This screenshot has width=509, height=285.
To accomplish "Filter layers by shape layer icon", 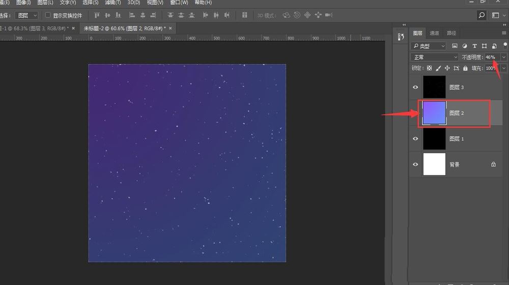I will (485, 46).
